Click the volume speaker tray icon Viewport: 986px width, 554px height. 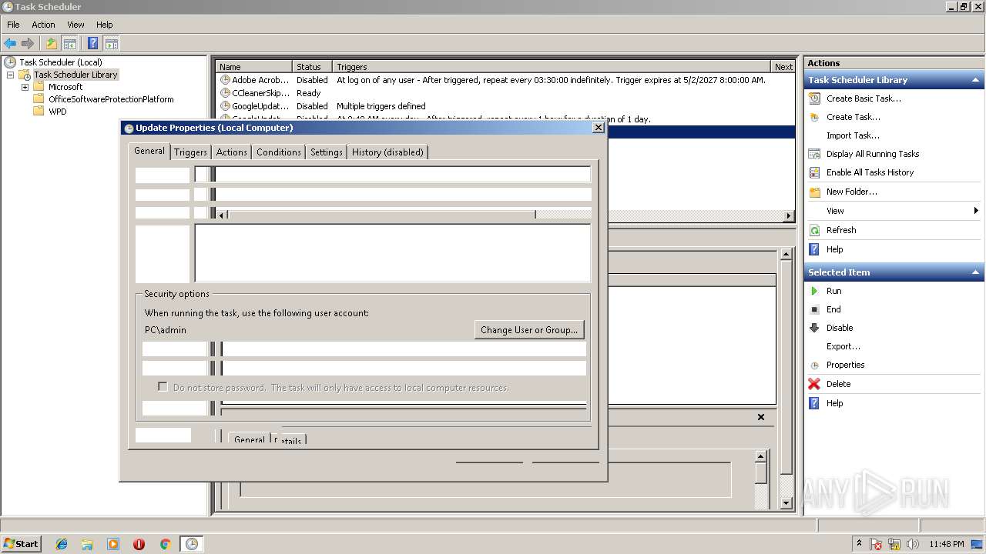[x=914, y=544]
